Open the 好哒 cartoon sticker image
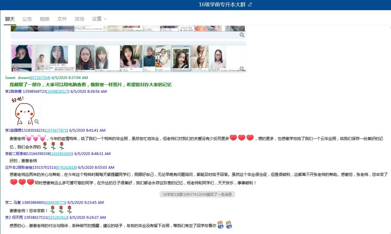Image resolution: width=391 pixels, height=234 pixels. [23, 111]
